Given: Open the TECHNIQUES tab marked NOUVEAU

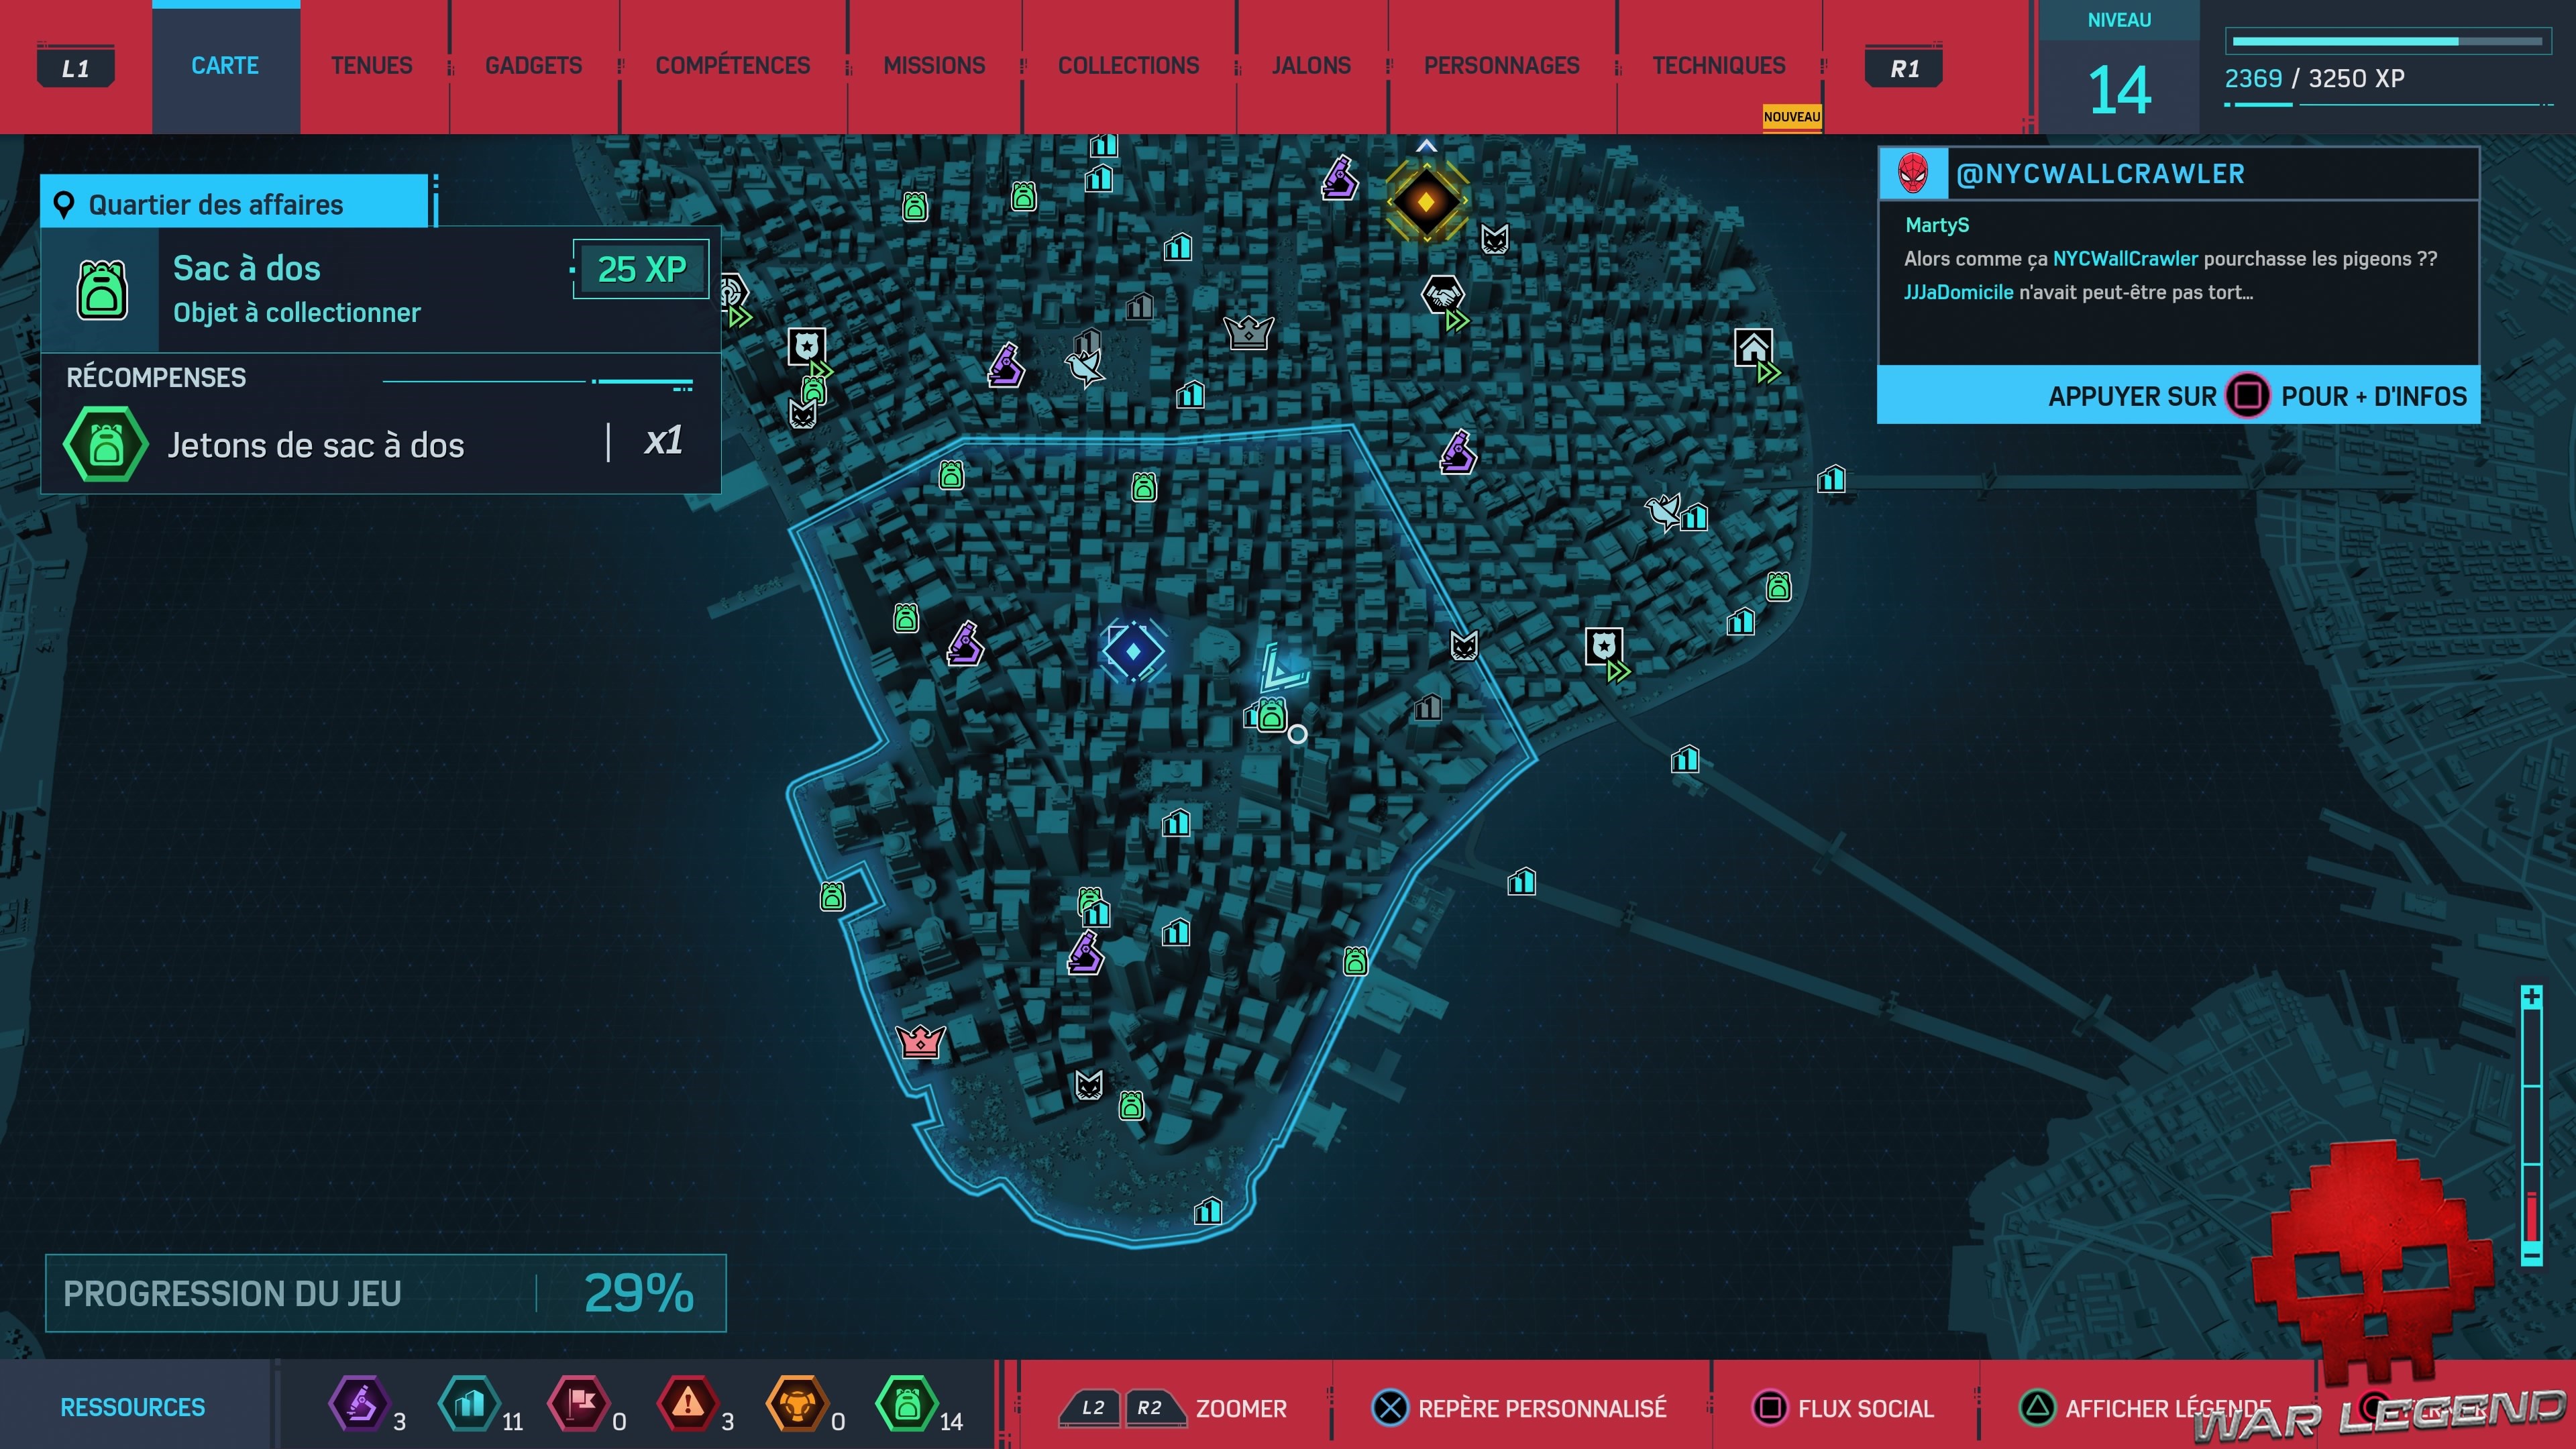Looking at the screenshot, I should (1718, 66).
